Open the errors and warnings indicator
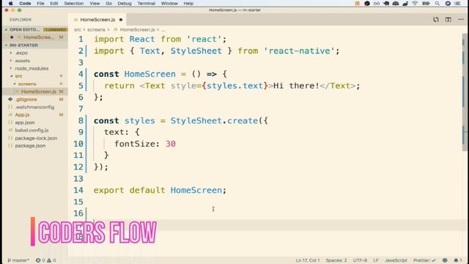This screenshot has height=264, width=469. [45, 260]
